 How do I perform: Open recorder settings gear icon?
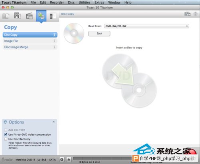coord(62,159)
